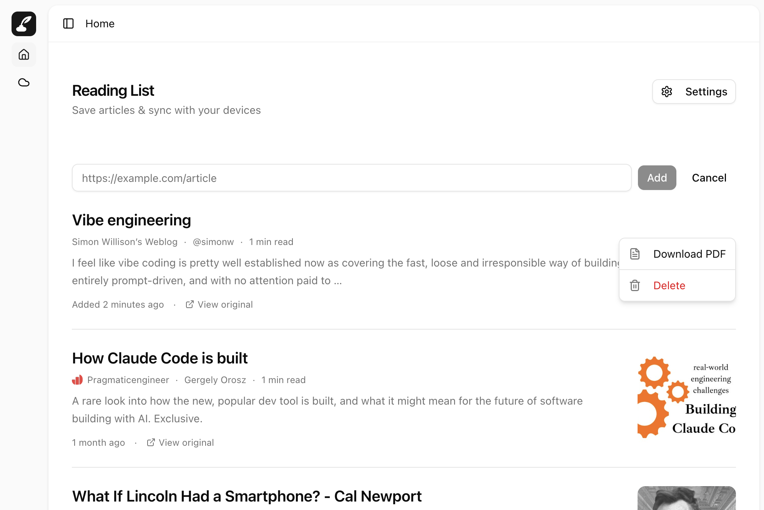Image resolution: width=764 pixels, height=510 pixels.
Task: Focus the article URL input field
Action: click(351, 178)
